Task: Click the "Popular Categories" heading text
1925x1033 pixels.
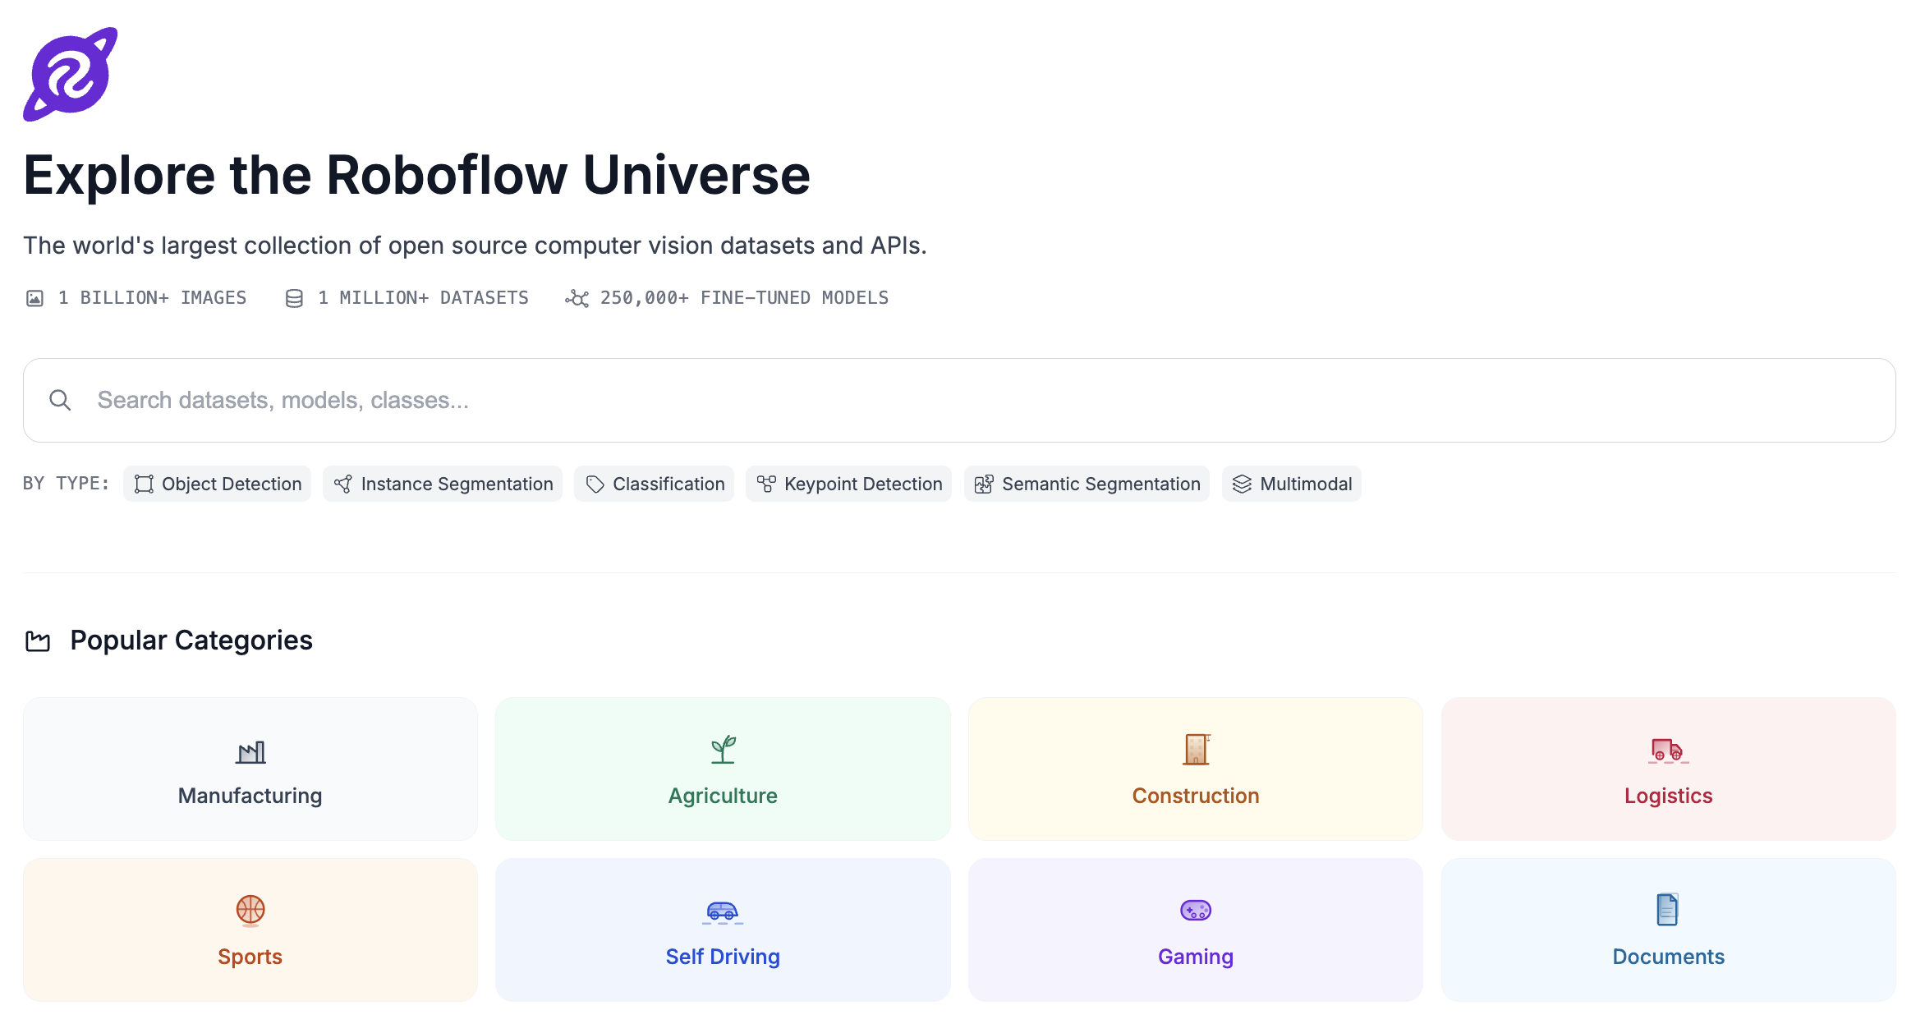Action: [x=191, y=640]
